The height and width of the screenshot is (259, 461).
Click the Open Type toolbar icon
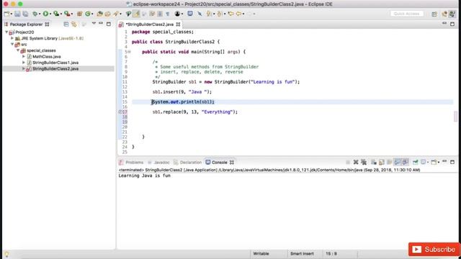click(x=99, y=14)
